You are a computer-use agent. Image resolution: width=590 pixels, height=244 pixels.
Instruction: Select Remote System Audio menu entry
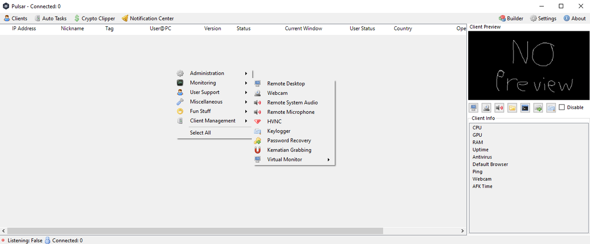[294, 103]
